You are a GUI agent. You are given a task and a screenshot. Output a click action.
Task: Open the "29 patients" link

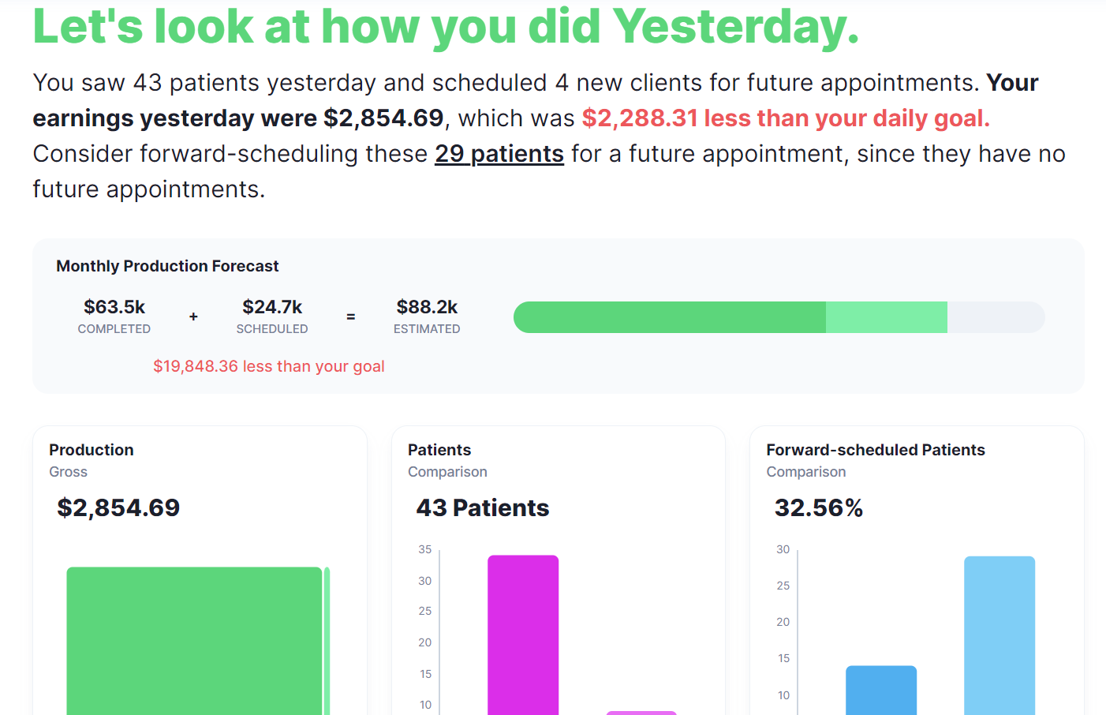pyautogui.click(x=499, y=153)
